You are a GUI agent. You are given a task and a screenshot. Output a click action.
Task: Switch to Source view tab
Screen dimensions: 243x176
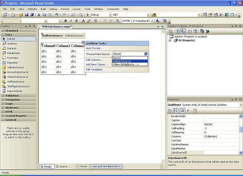(62, 166)
